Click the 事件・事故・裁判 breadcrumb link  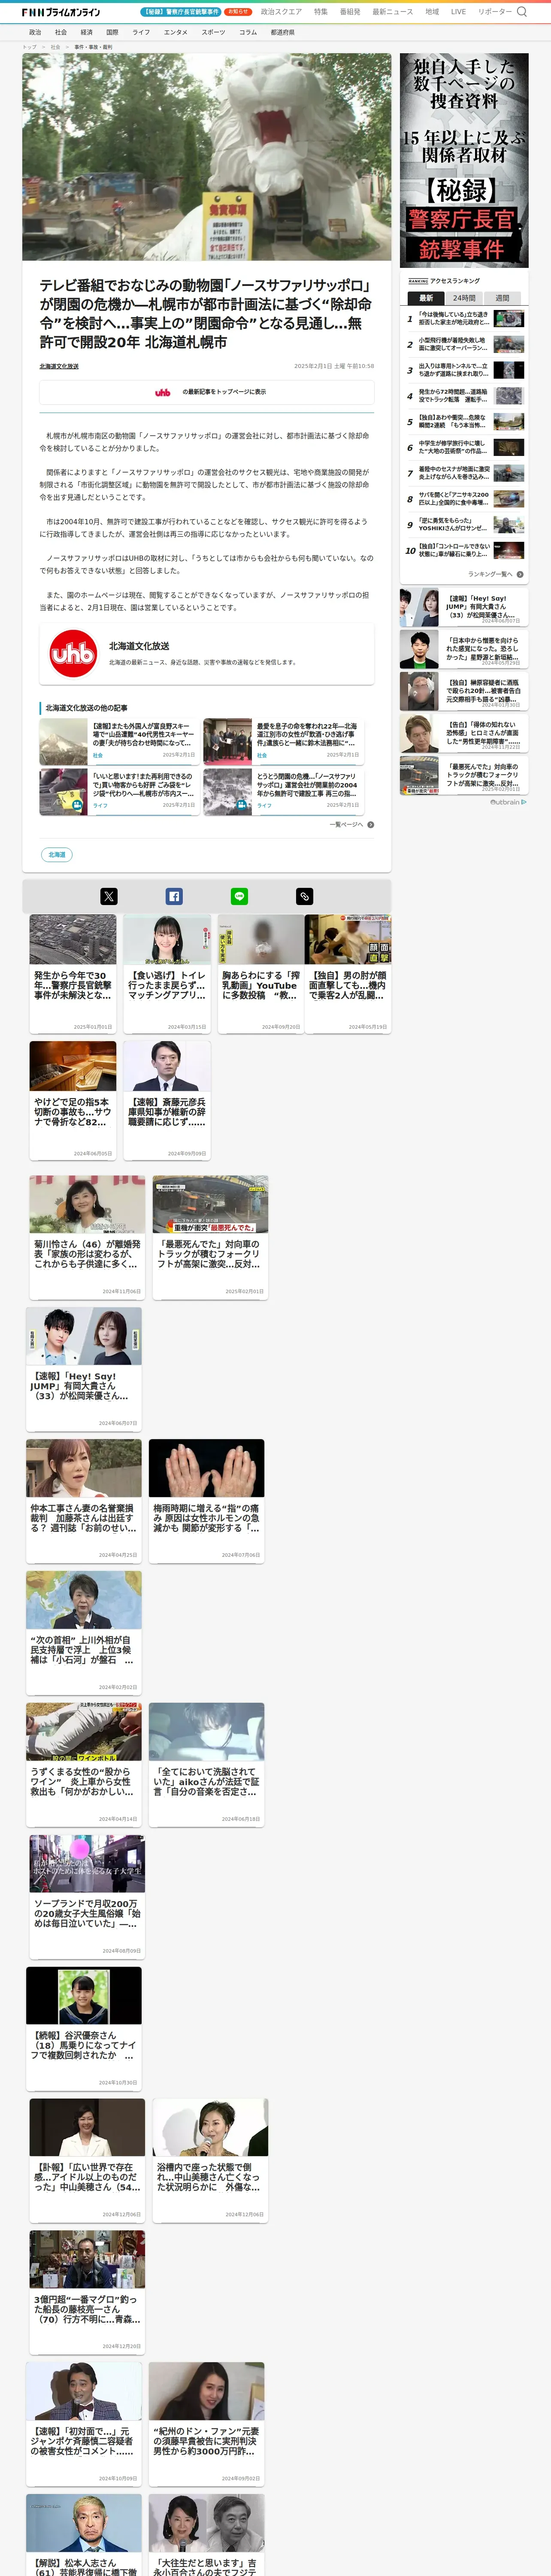coord(93,47)
